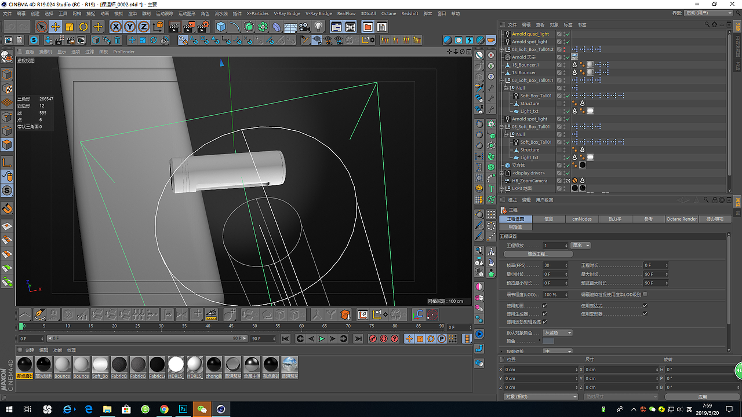Disable the 使用动画 checkbox
The image size is (742, 417).
[544, 305]
